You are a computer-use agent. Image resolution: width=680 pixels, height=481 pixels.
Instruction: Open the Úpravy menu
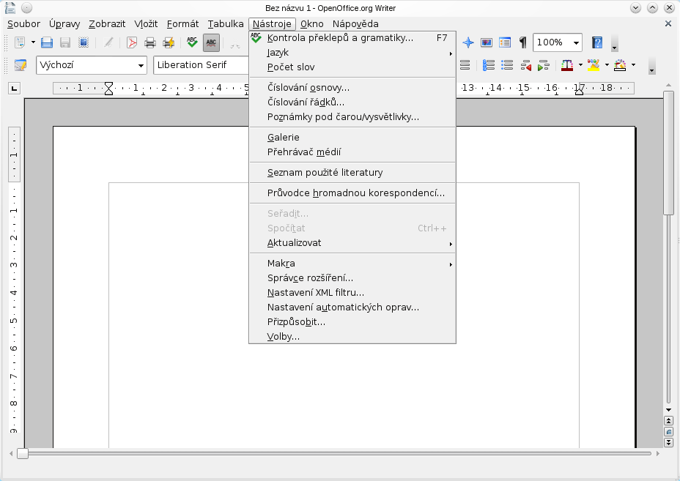pyautogui.click(x=64, y=24)
